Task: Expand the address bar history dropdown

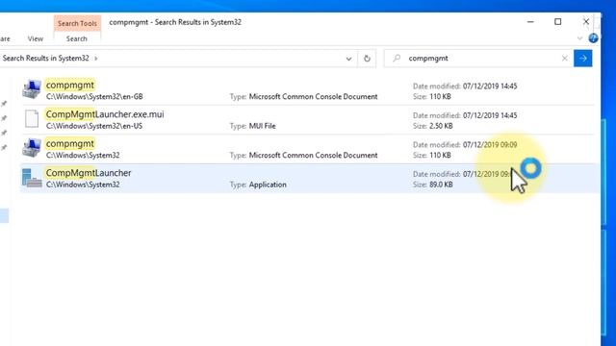Action: point(348,59)
